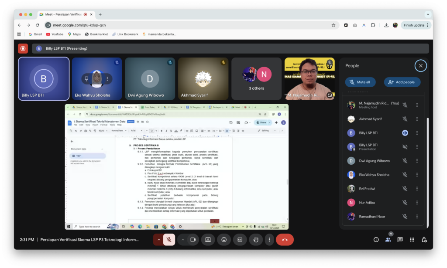Click the present screen button
Viewport: 447px width, 268px height.
208,239
